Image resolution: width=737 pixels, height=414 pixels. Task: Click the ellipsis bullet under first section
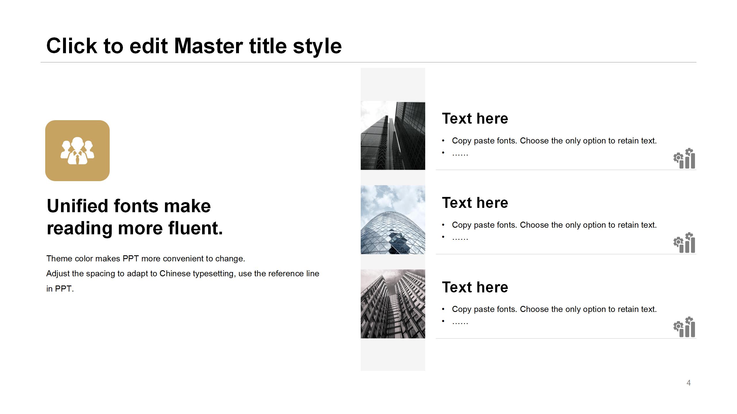(x=460, y=154)
